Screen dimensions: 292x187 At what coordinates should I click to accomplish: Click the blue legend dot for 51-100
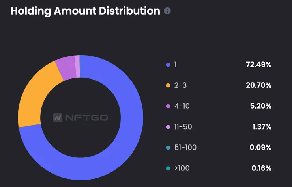tap(168, 148)
